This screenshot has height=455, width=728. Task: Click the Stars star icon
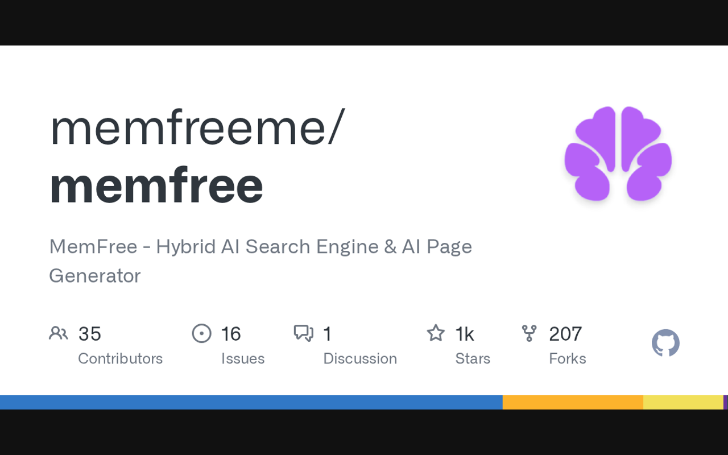coord(436,333)
